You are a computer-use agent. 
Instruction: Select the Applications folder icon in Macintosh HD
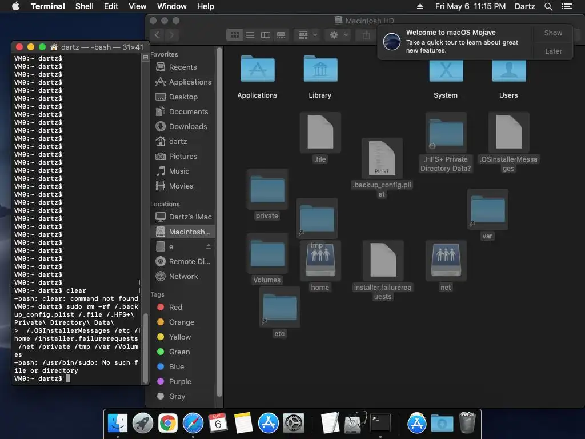[x=258, y=69]
